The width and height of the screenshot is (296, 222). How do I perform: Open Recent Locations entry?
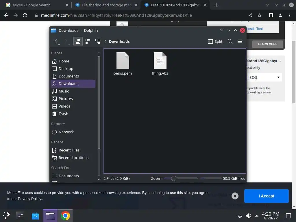[x=73, y=158]
